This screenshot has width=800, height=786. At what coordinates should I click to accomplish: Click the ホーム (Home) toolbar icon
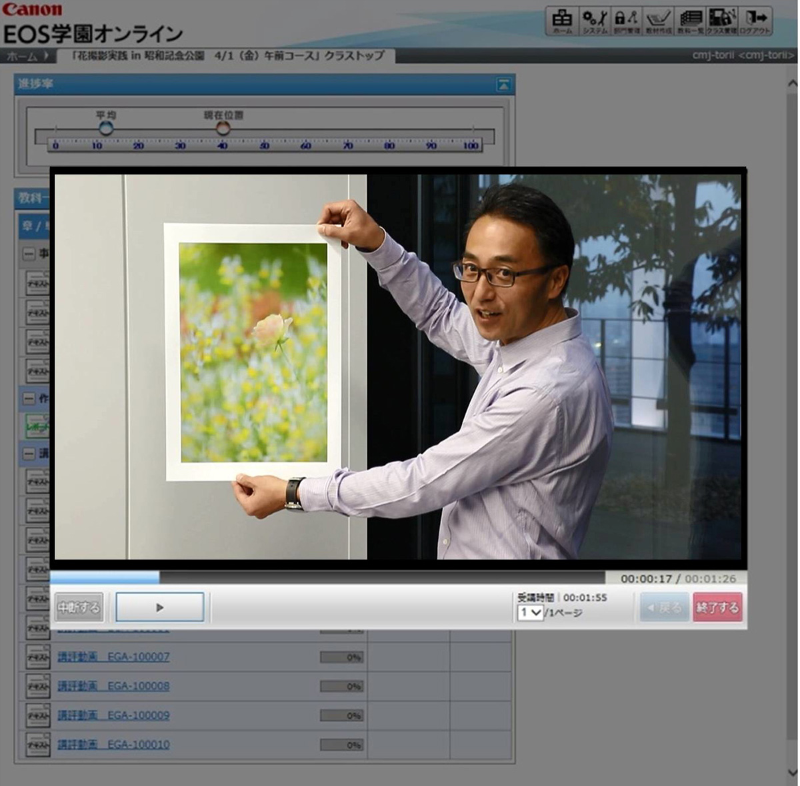pyautogui.click(x=562, y=21)
